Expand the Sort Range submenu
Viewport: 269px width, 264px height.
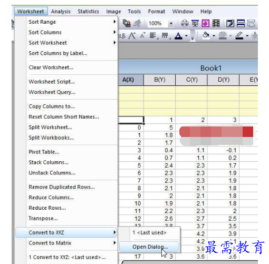tap(114, 22)
